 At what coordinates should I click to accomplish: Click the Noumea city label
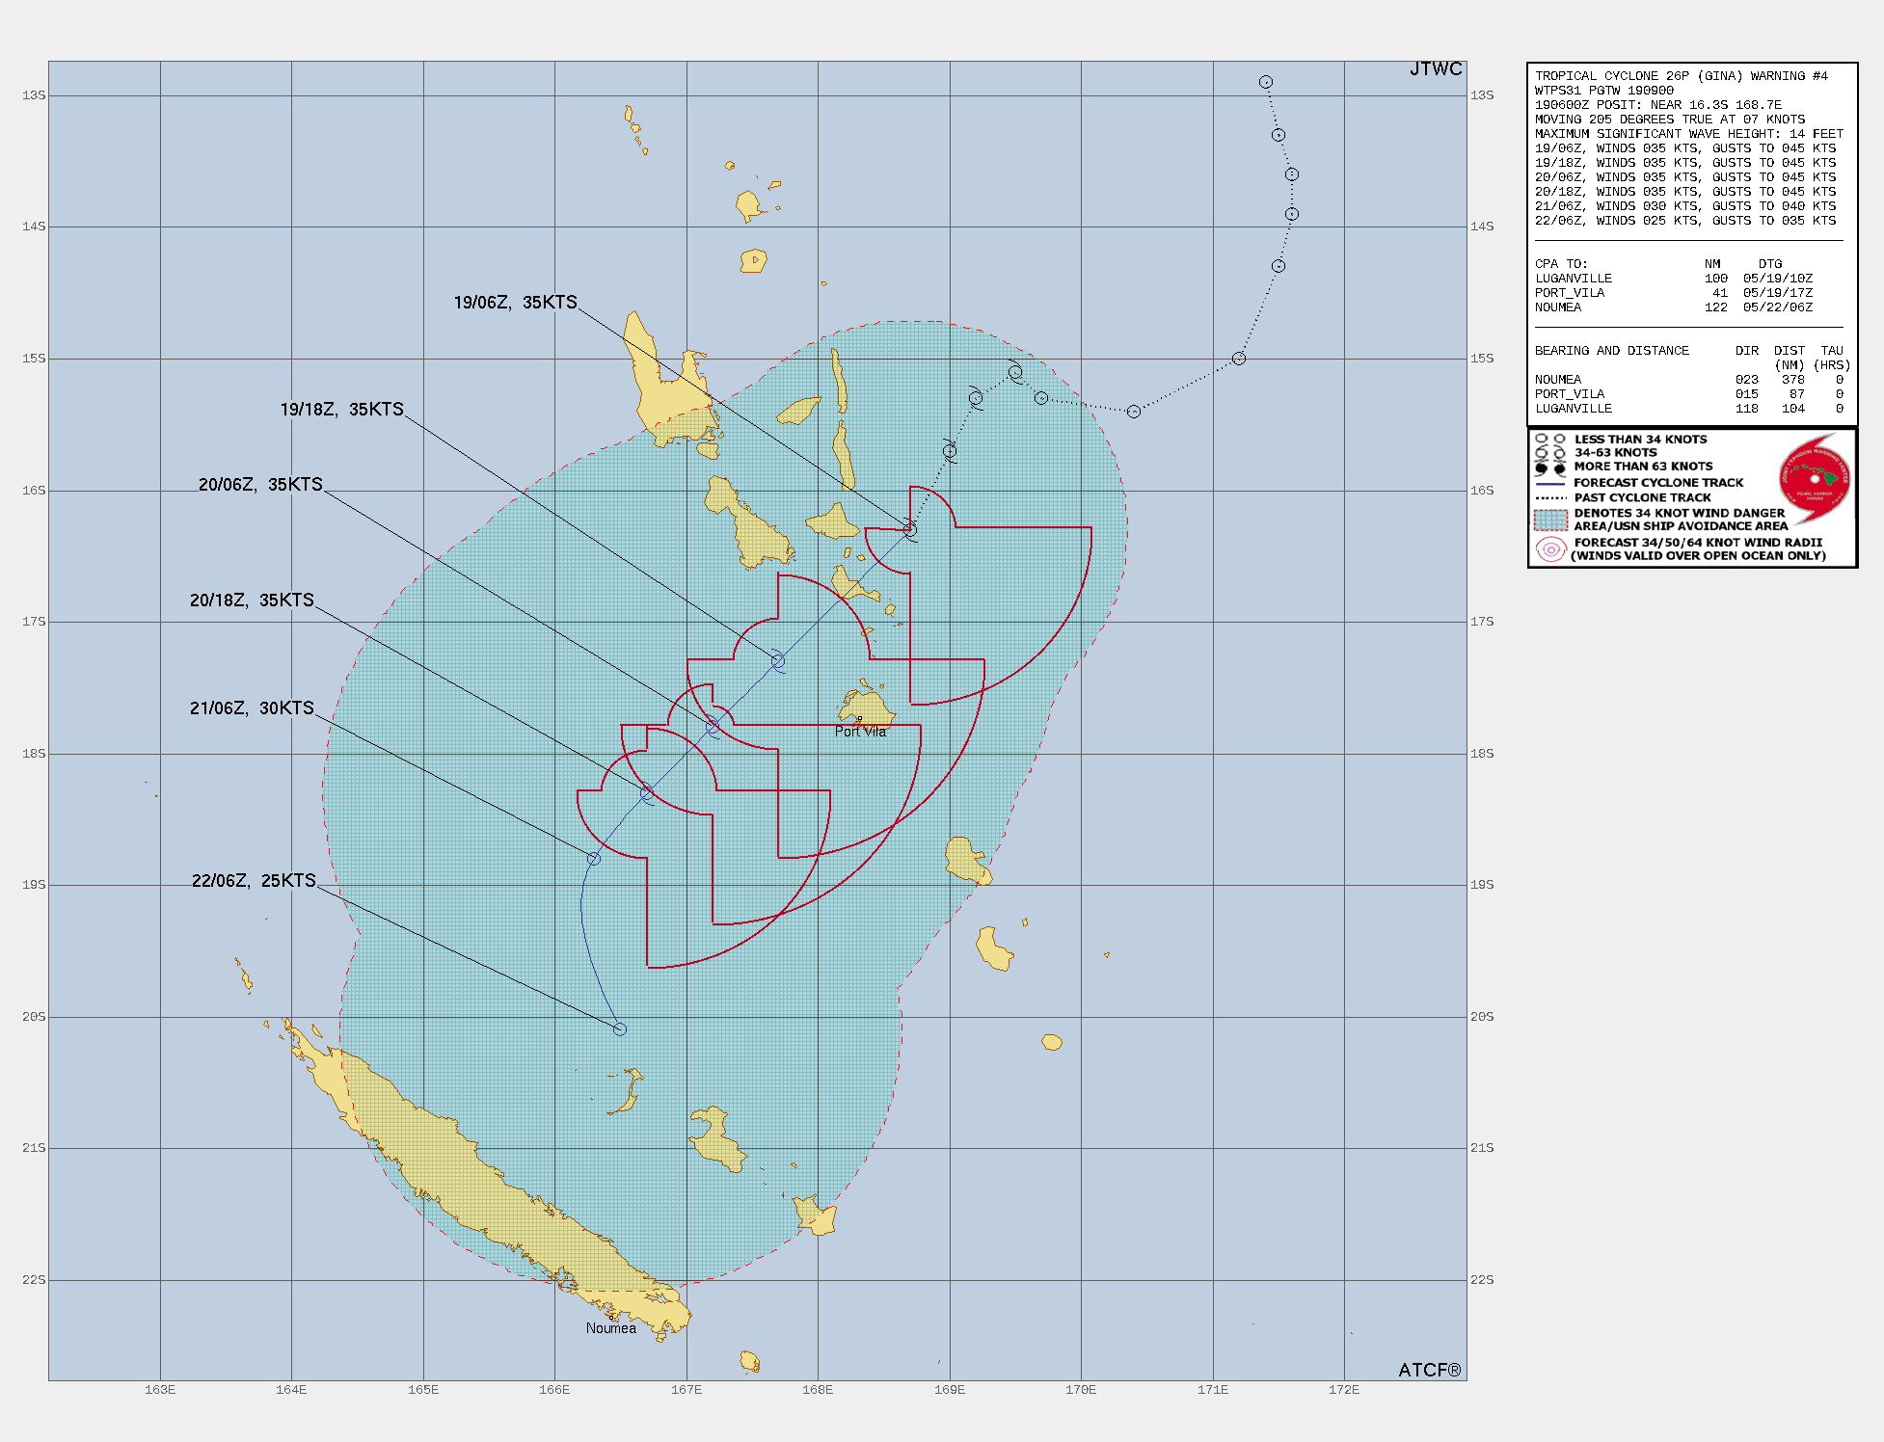click(x=611, y=1328)
